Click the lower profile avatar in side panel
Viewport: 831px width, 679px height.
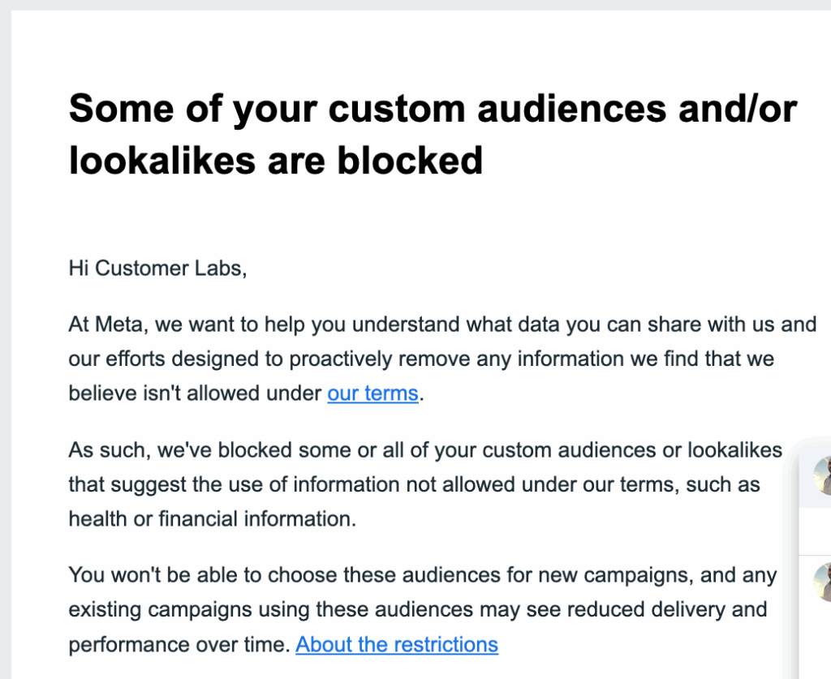822,581
